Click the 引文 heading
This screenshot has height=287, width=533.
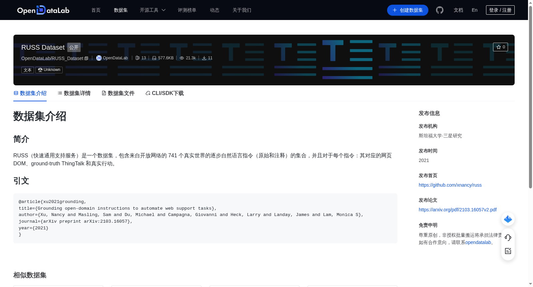pyautogui.click(x=21, y=181)
